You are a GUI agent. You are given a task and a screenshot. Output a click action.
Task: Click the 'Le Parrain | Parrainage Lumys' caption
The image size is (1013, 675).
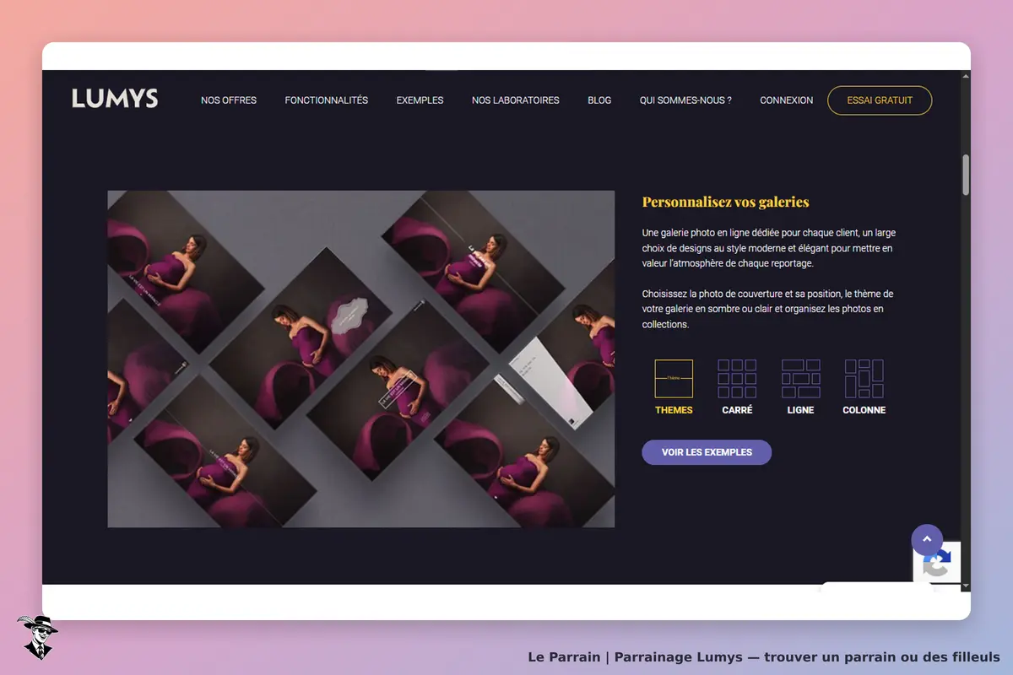(764, 657)
